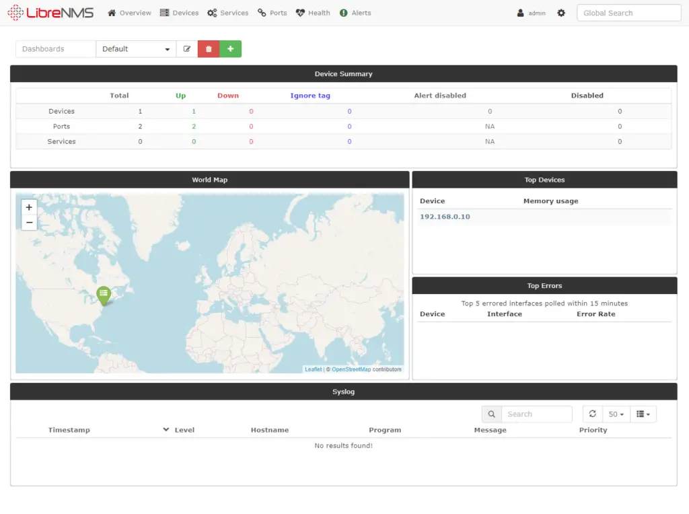Click the edit dashboard pencil icon

pos(187,49)
